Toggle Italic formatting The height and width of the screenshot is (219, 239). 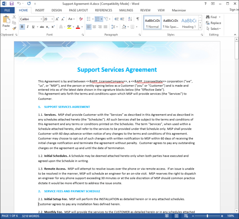coord(28,27)
